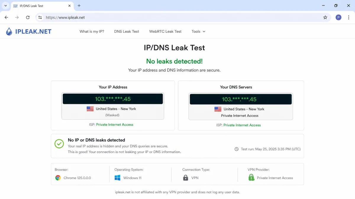
Task: Click the Browser: label
Action: (62, 170)
